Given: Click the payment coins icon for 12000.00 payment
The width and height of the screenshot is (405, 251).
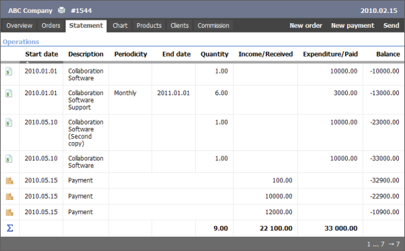Looking at the screenshot, I should pyautogui.click(x=10, y=212).
